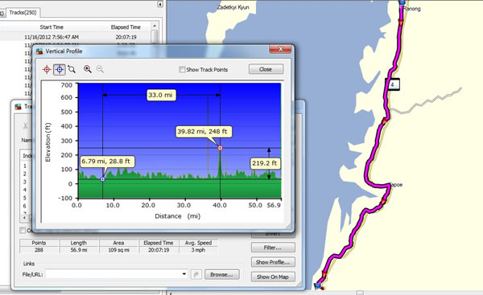Click the Show Profile... button
Viewport: 483px width, 295px height.
273,262
